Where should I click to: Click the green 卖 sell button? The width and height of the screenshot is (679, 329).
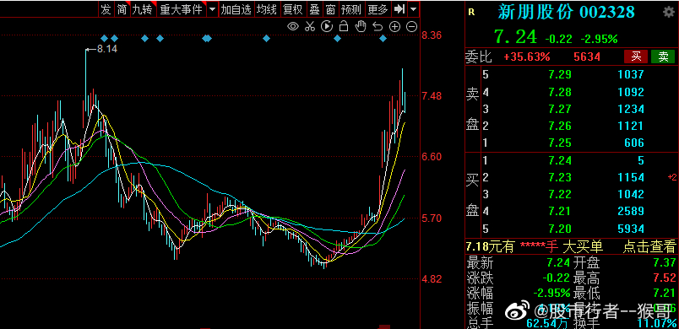(x=663, y=57)
